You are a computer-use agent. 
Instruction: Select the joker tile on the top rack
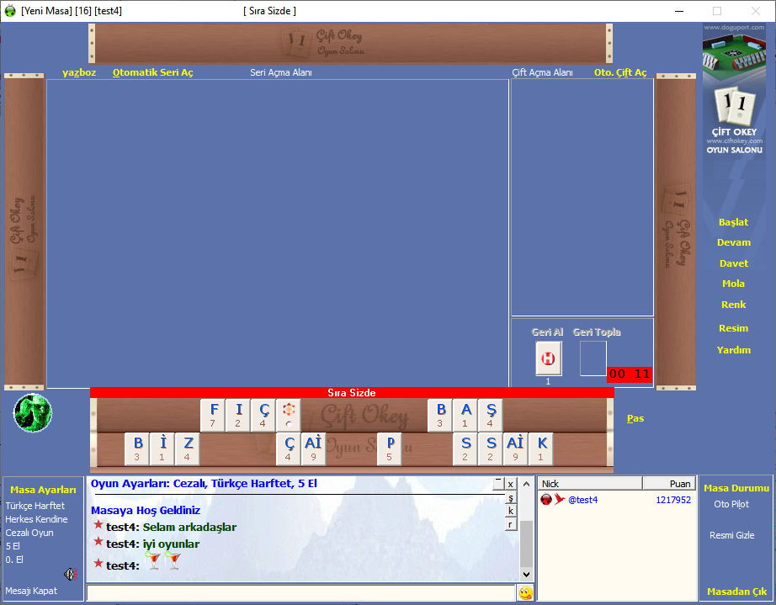tap(289, 414)
